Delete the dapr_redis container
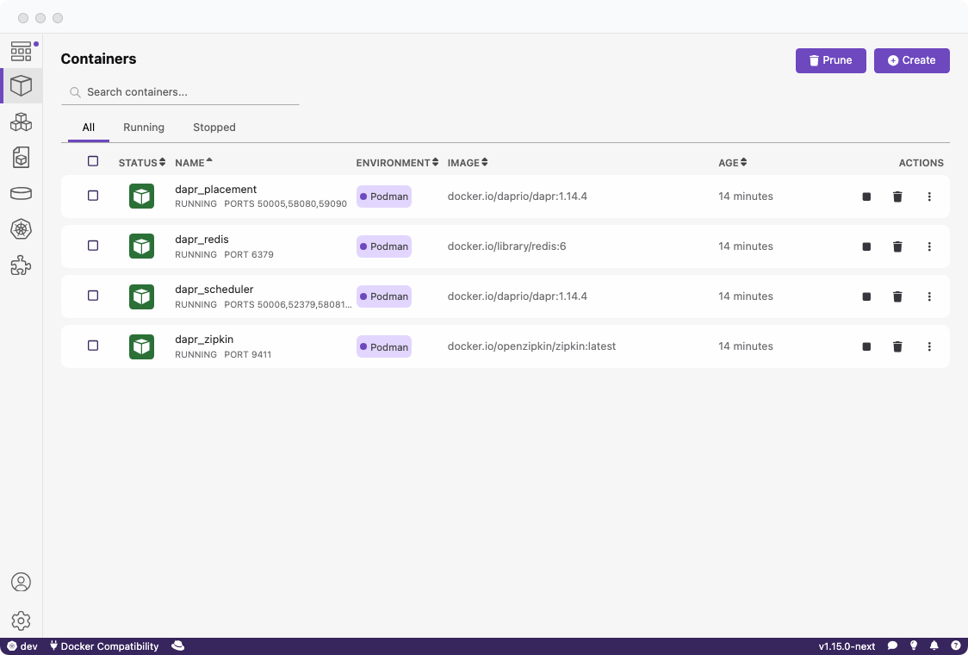The image size is (968, 655). pyautogui.click(x=897, y=246)
